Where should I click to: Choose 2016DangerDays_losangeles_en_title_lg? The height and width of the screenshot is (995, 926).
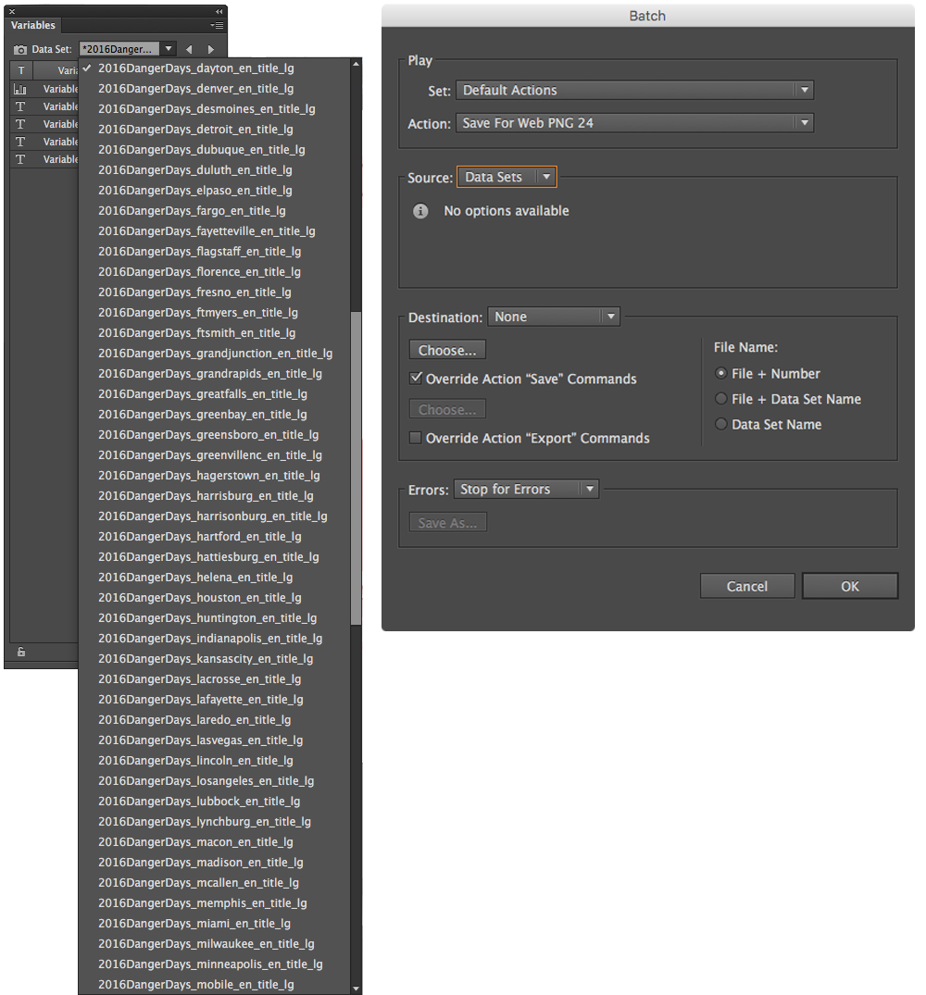[214, 780]
